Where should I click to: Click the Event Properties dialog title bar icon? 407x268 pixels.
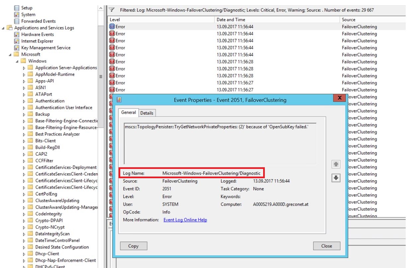click(x=119, y=99)
